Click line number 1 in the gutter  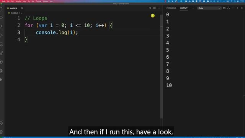pos(19,18)
